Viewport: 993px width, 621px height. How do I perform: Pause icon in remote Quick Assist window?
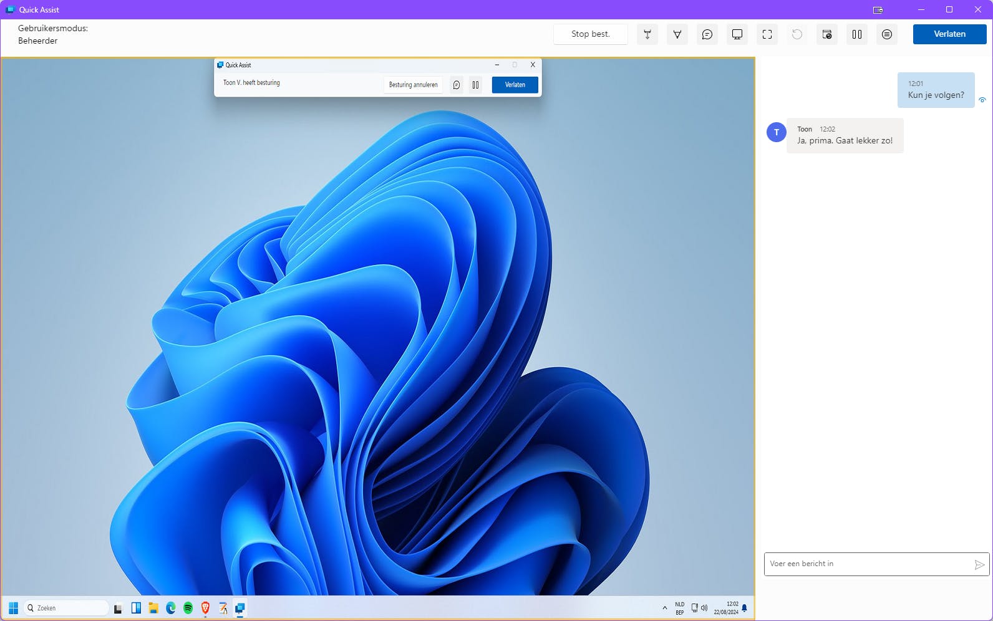(475, 85)
